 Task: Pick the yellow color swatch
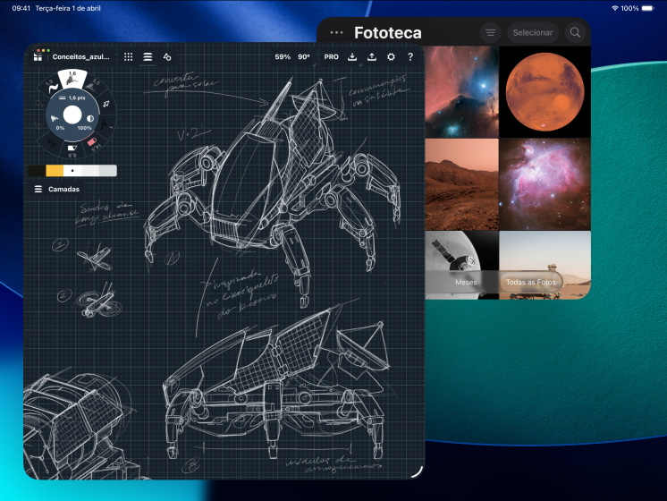click(55, 170)
